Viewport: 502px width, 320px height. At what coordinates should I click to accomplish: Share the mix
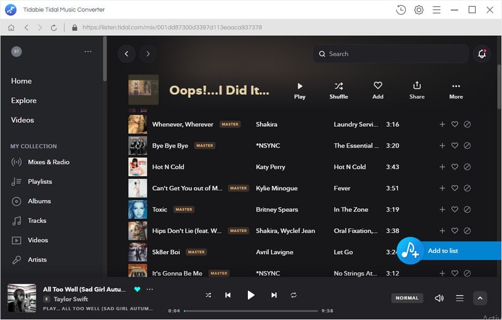point(417,91)
